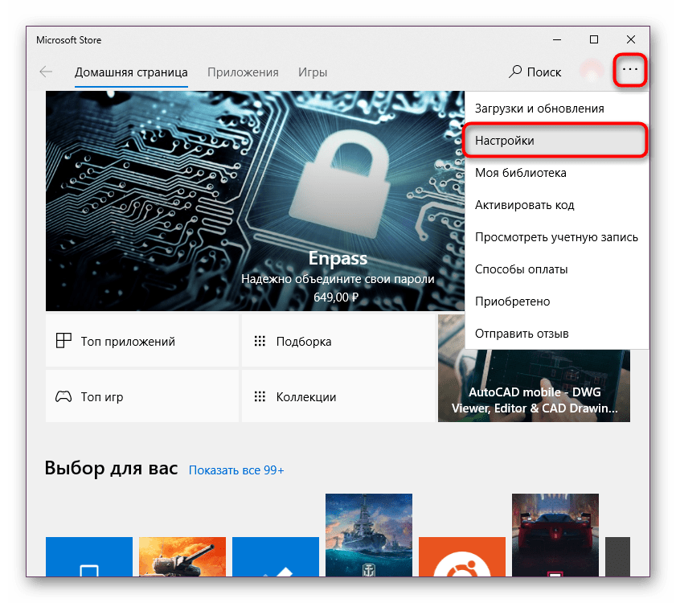Click the Топ приложений squares icon
The height and width of the screenshot is (603, 676).
click(x=64, y=341)
